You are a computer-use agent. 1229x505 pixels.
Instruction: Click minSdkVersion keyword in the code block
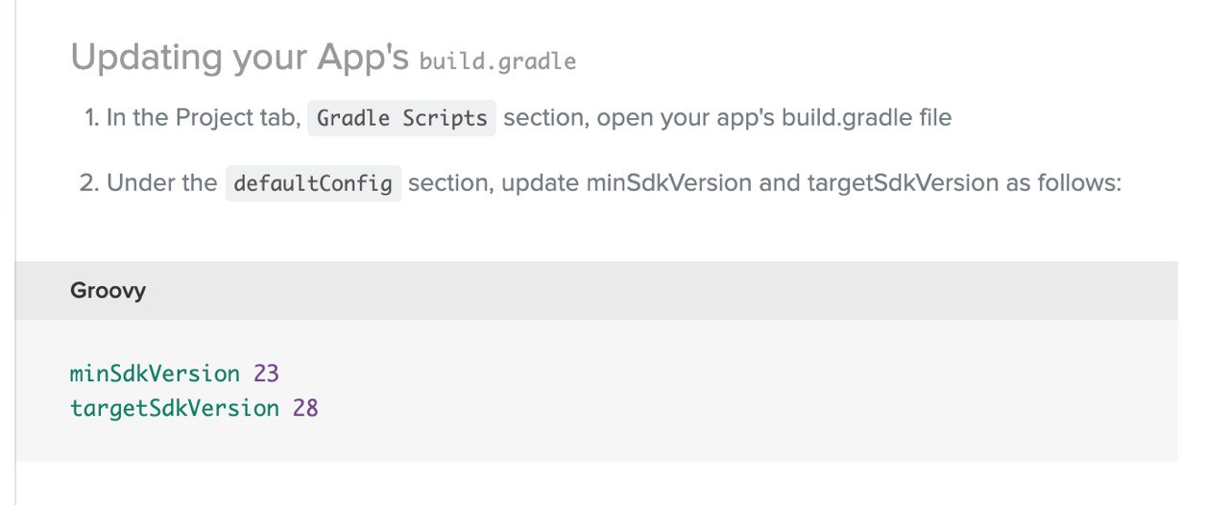155,373
